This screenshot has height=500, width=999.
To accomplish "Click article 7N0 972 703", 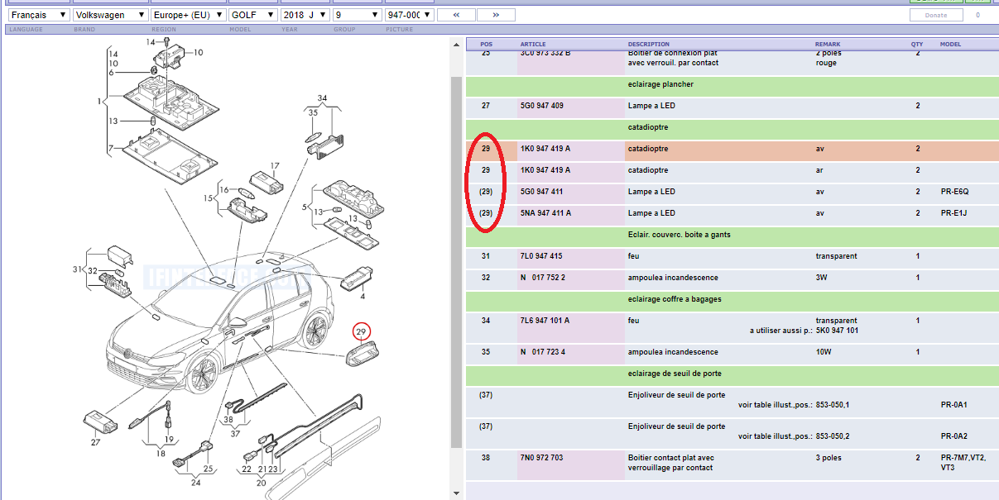I will pyautogui.click(x=541, y=458).
